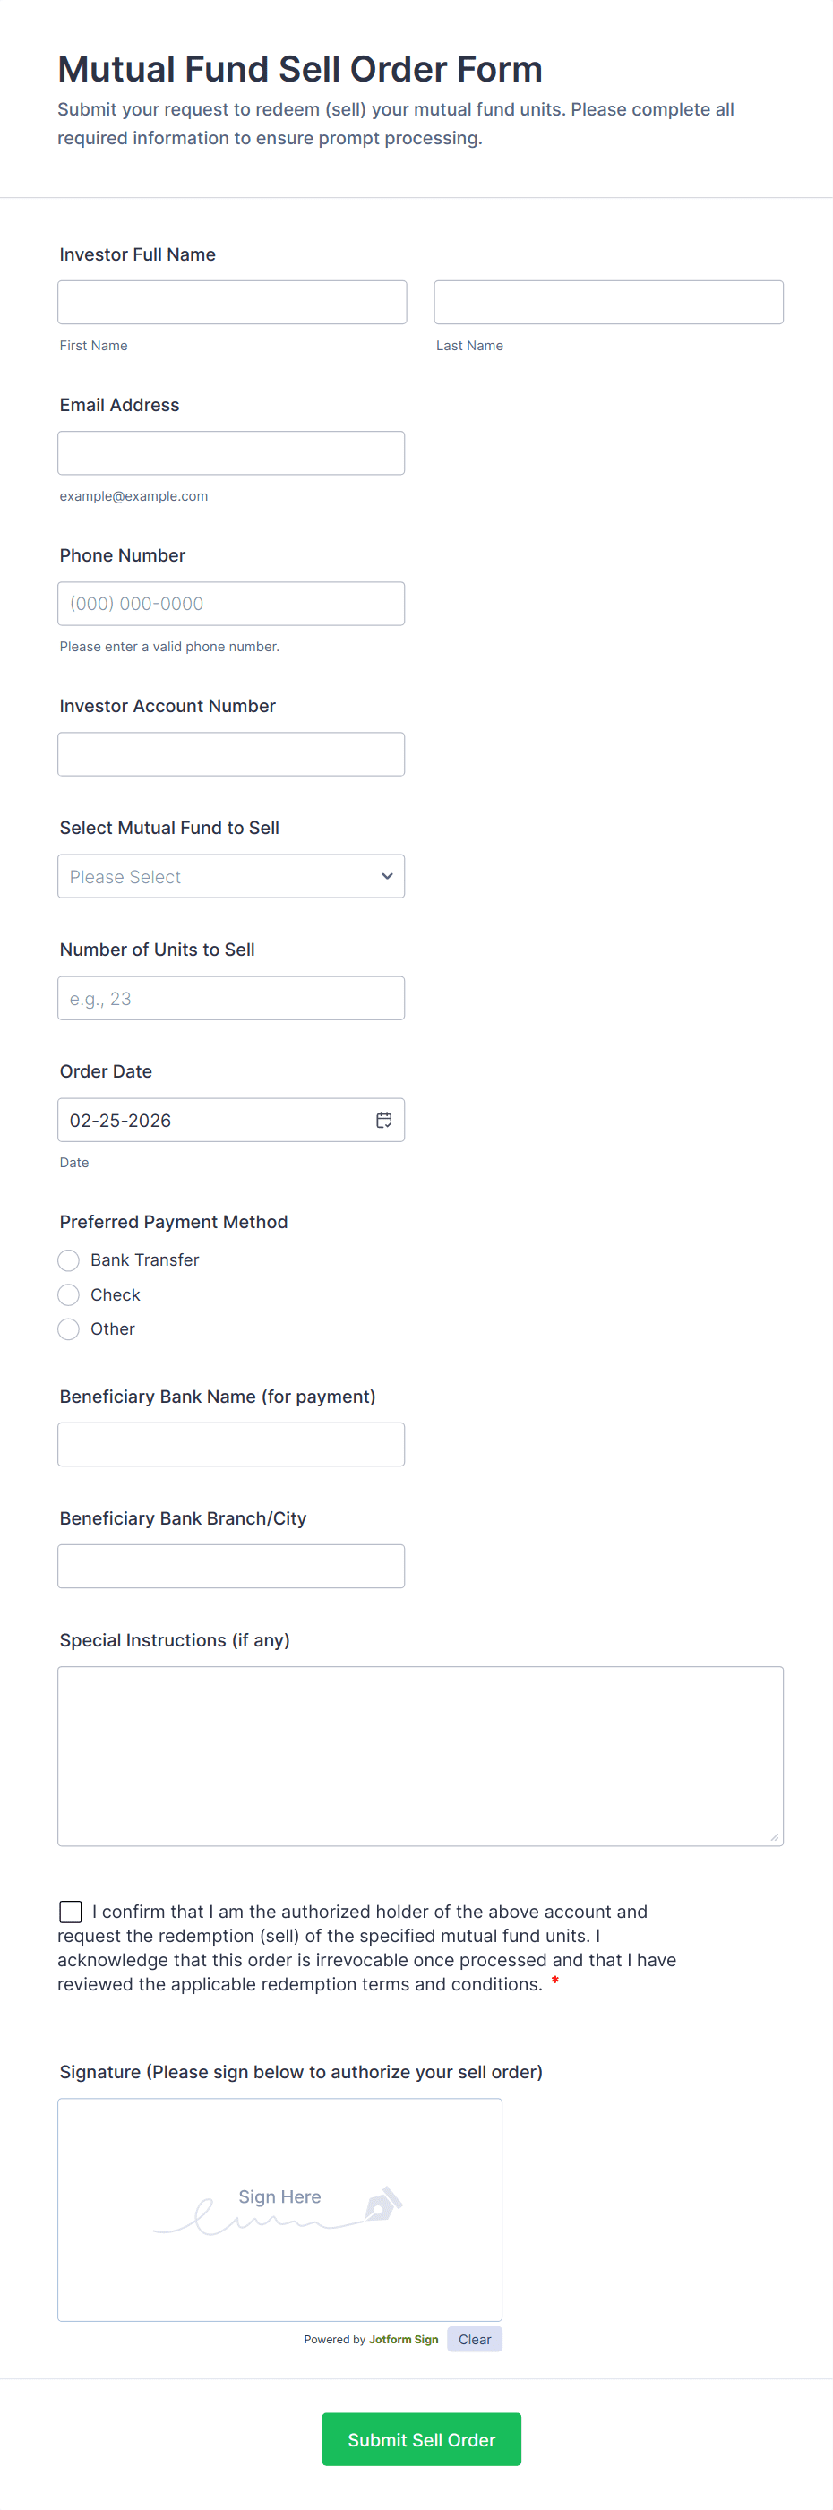This screenshot has height=2510, width=833.
Task: Click into the Last Name field
Action: click(608, 302)
